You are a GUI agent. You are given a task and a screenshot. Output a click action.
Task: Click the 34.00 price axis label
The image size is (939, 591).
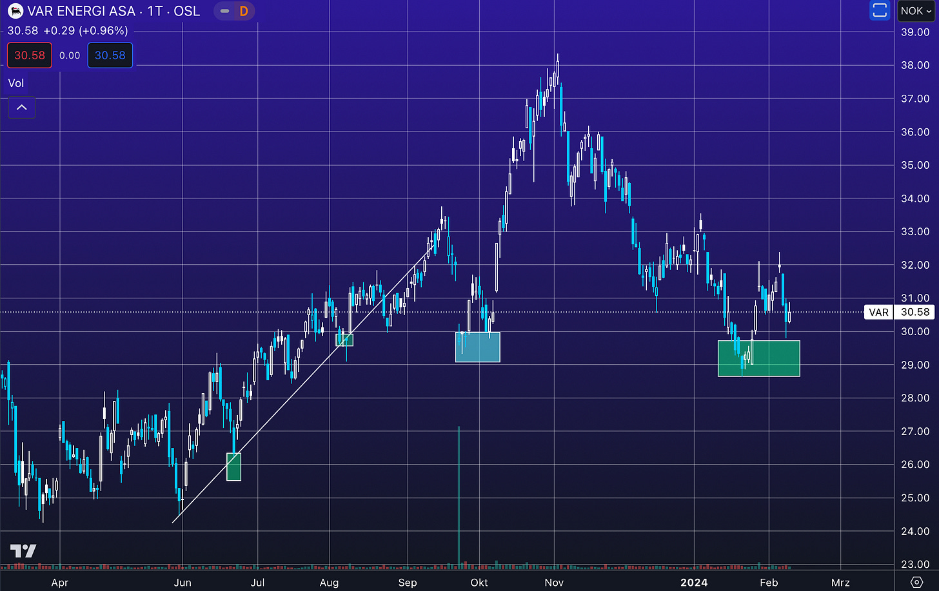pos(915,199)
